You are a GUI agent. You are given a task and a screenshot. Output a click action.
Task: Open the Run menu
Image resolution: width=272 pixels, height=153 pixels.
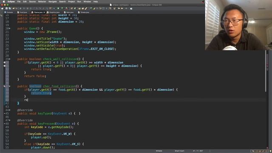[79, 2]
